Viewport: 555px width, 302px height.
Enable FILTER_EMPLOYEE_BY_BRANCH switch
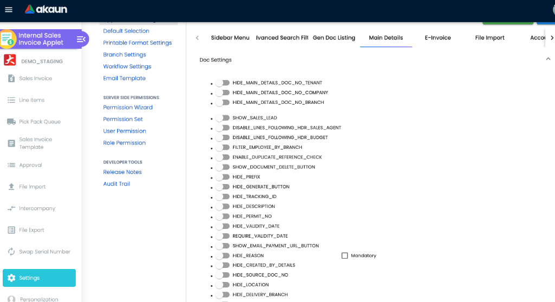tap(223, 147)
